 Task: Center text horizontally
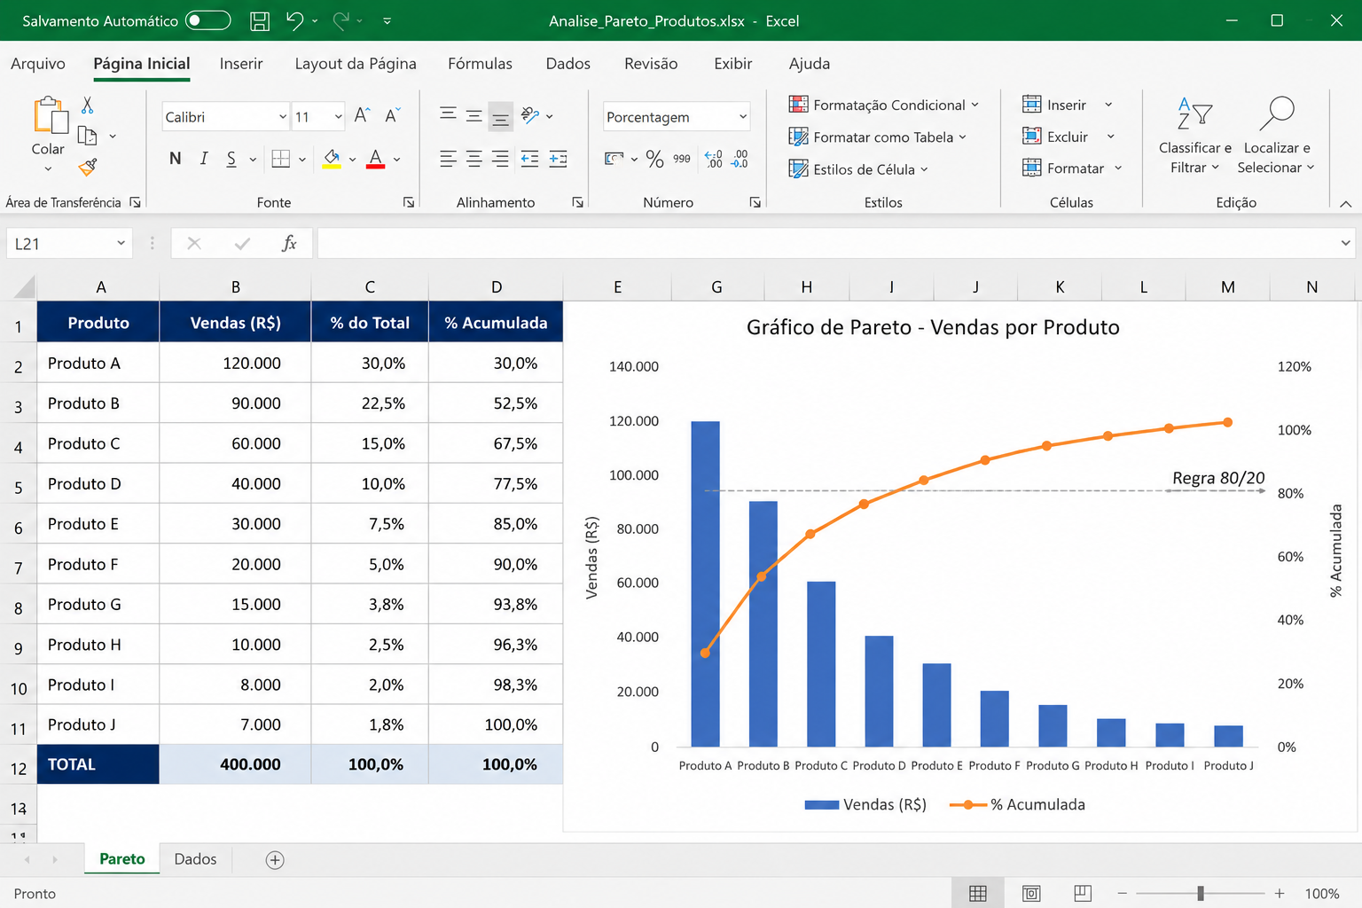point(474,159)
